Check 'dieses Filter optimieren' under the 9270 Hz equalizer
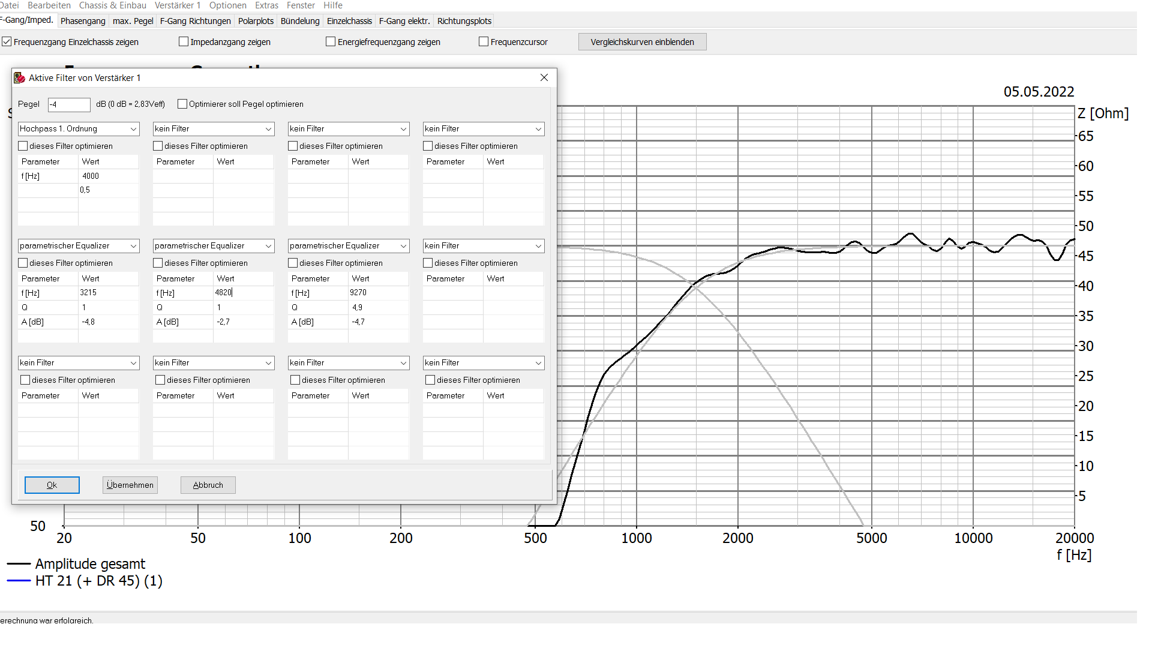The image size is (1152, 648). [293, 263]
